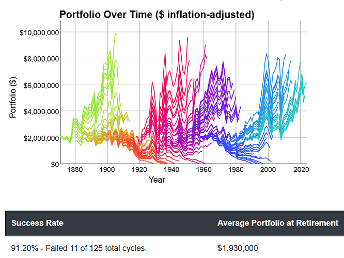Click the 1960 year tick label
The image size is (344, 258).
tap(204, 170)
